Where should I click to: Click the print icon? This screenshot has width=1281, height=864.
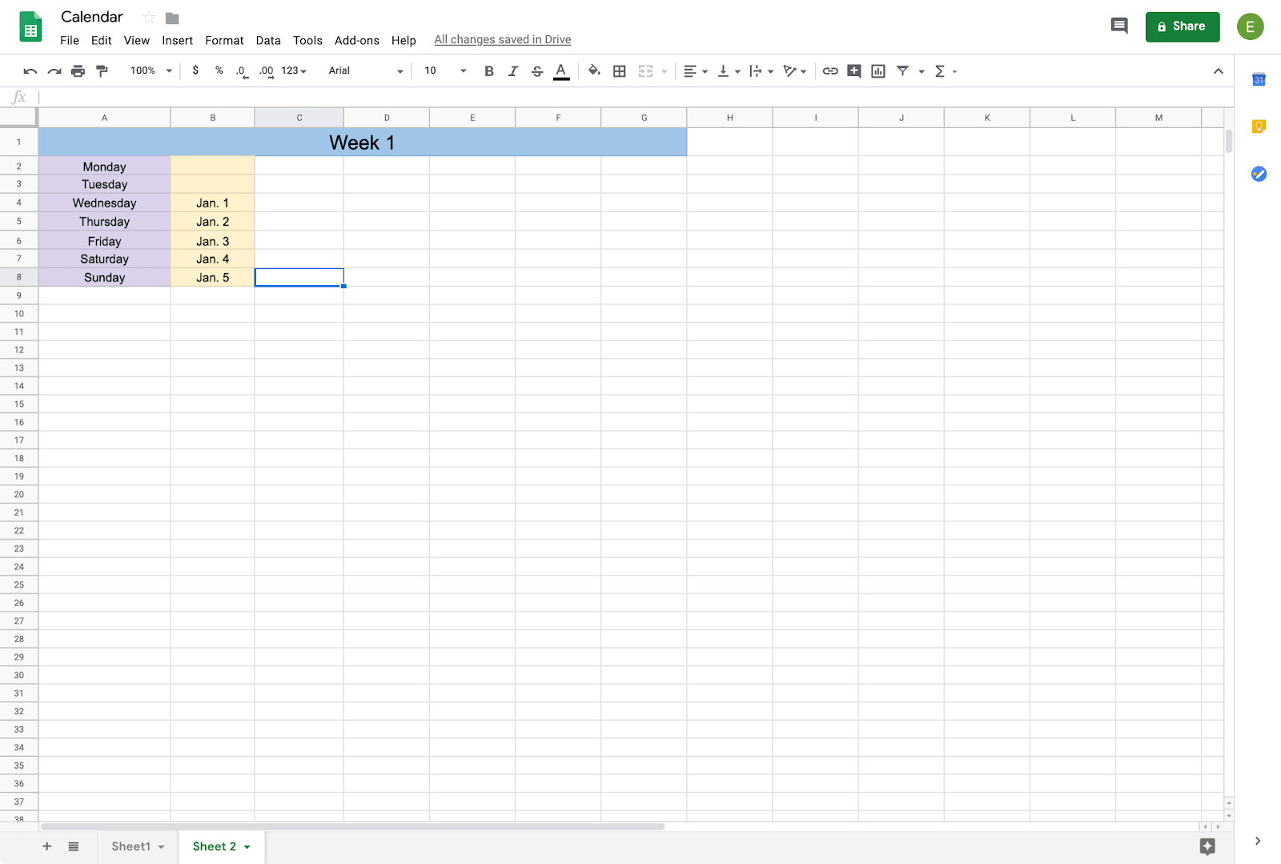(x=78, y=71)
